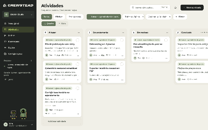Image resolution: width=208 pixels, height=130 pixels.
Task: Open the Em revisão column options menu
Action: coord(167,32)
